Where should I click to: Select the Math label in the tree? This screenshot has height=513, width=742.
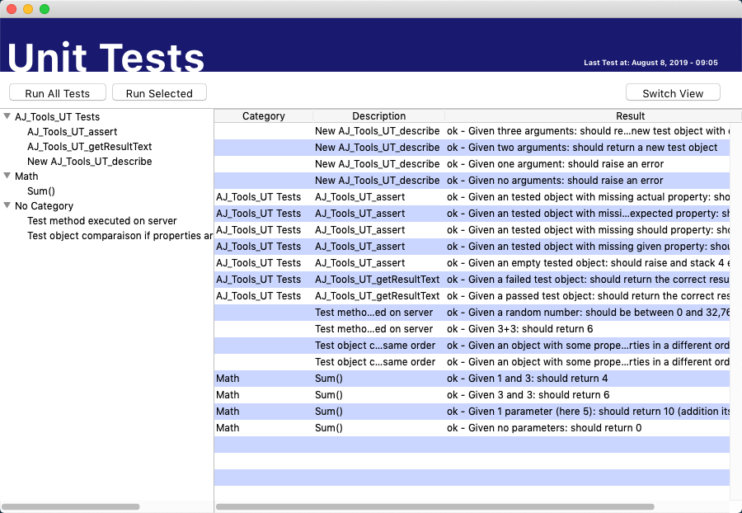[26, 176]
